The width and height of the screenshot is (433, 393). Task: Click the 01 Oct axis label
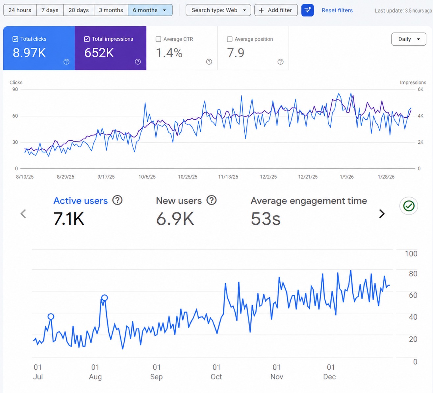216,372
